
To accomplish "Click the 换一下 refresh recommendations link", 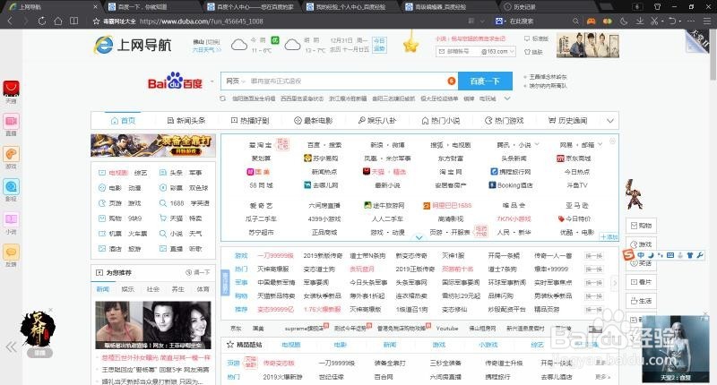I will [197, 272].
